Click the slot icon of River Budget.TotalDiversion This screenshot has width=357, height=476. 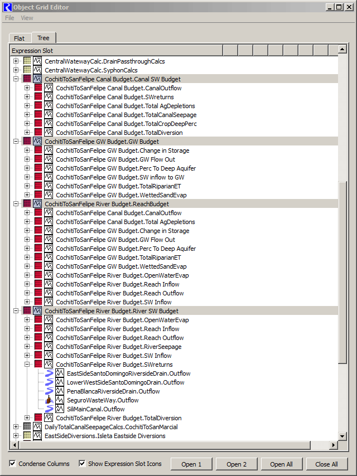pyautogui.click(x=49, y=417)
